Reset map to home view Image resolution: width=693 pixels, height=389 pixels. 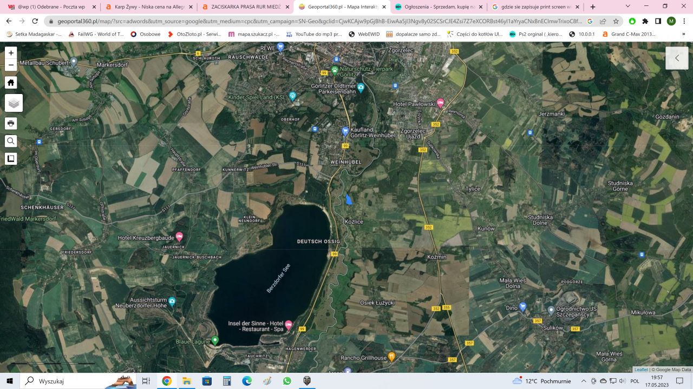tap(11, 83)
